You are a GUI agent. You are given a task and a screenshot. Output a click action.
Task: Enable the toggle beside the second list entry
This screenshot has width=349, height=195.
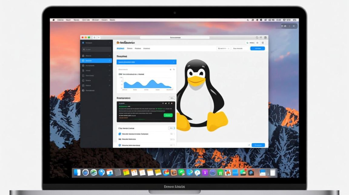click(x=172, y=139)
